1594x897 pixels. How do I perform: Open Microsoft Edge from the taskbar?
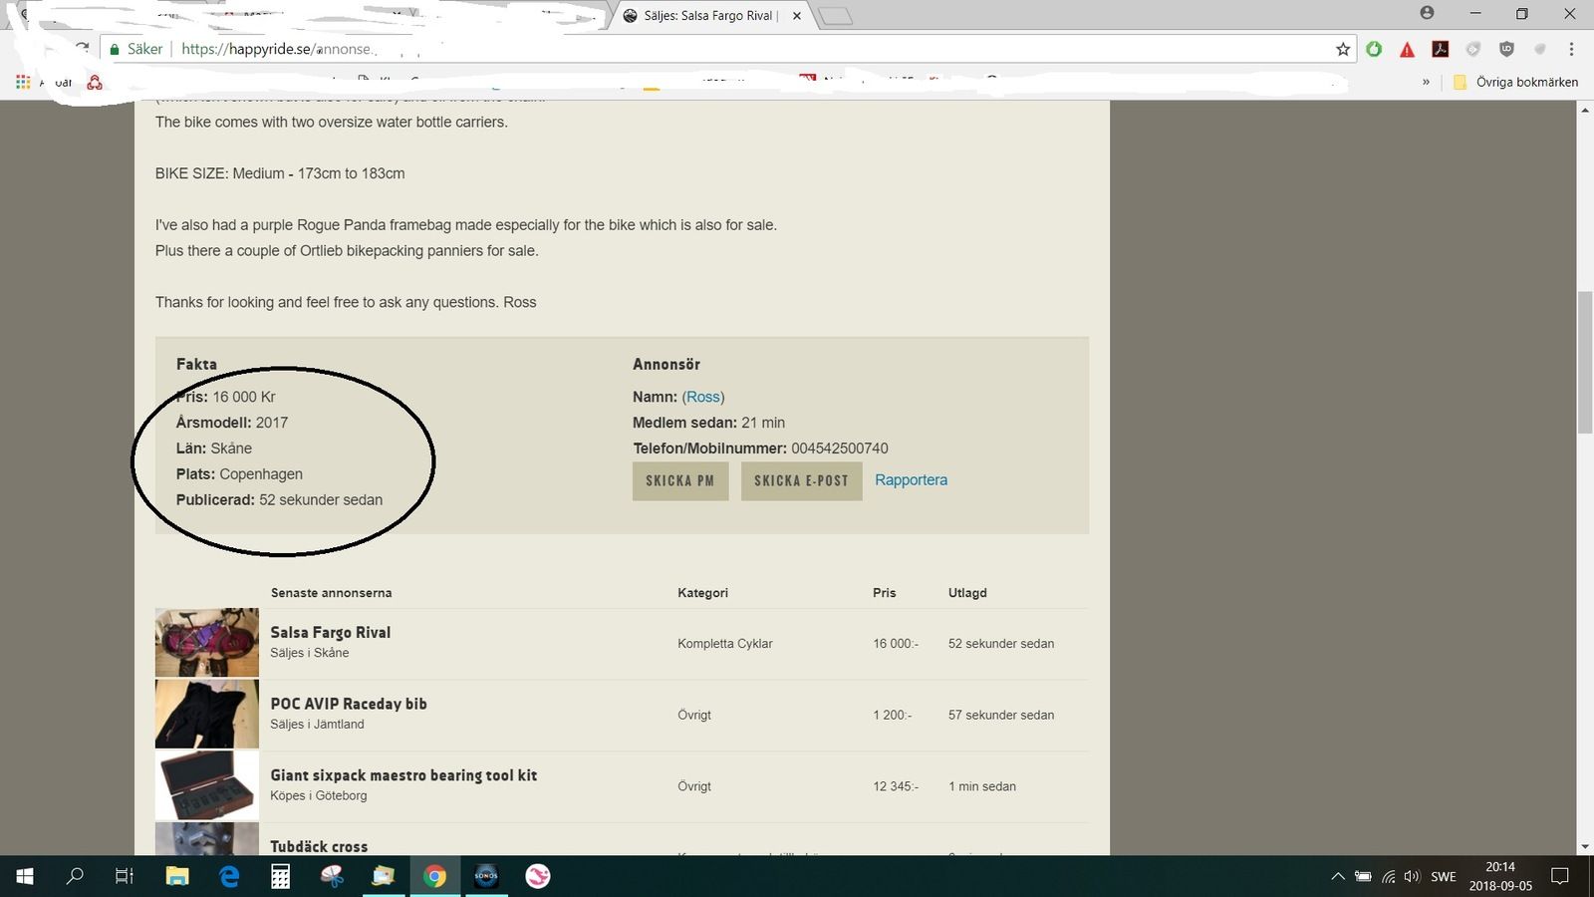(x=229, y=876)
